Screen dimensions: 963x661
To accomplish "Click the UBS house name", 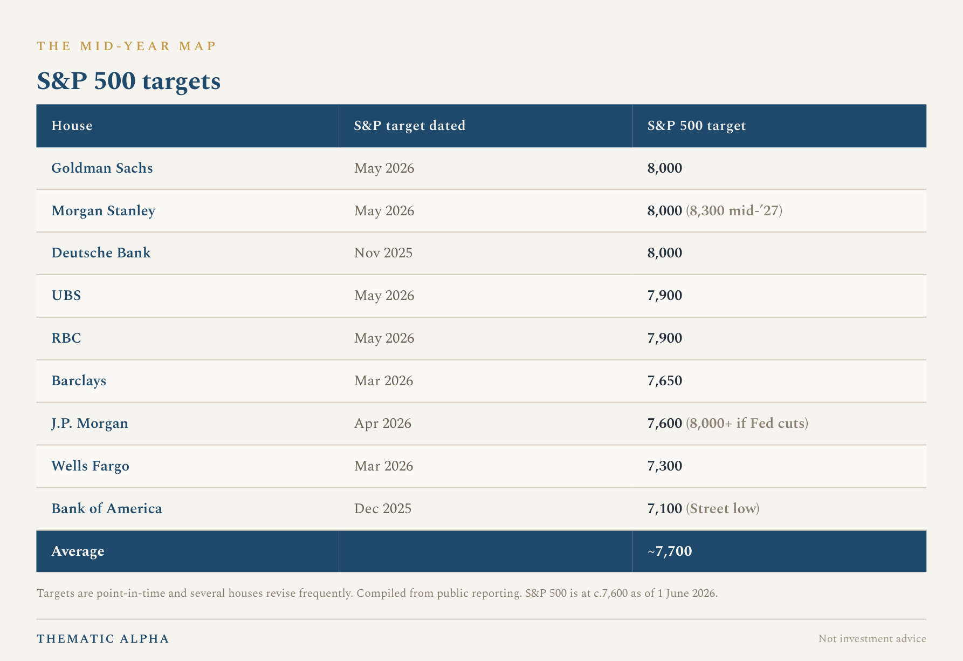I will [x=66, y=296].
